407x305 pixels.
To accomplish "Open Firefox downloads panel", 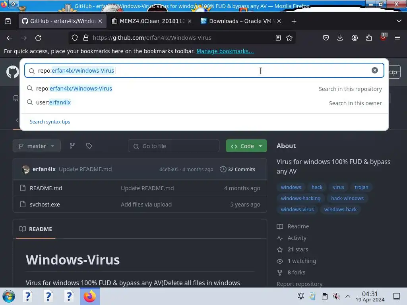I will (x=340, y=38).
